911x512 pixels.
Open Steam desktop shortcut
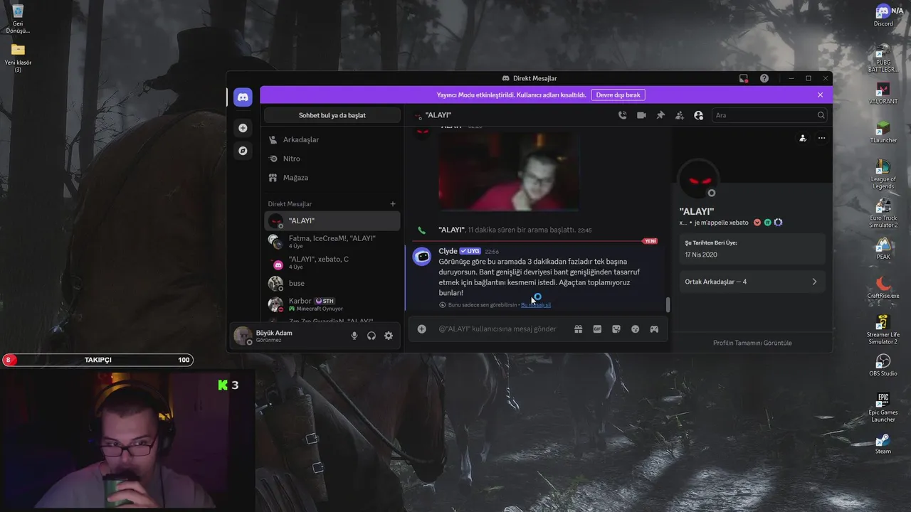click(883, 443)
